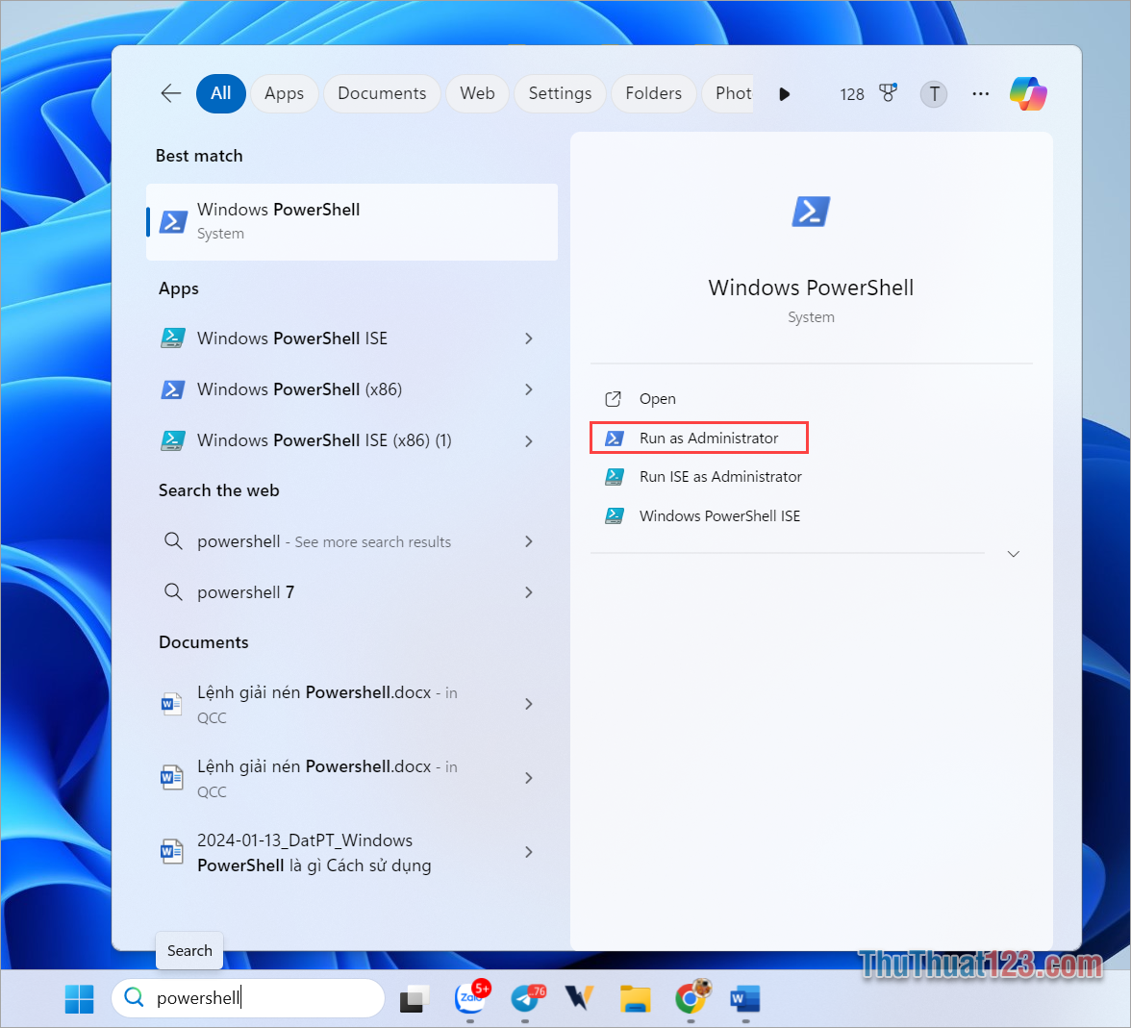Image resolution: width=1131 pixels, height=1028 pixels.
Task: Expand first Lệnh giải nén document chevron
Action: pos(529,704)
